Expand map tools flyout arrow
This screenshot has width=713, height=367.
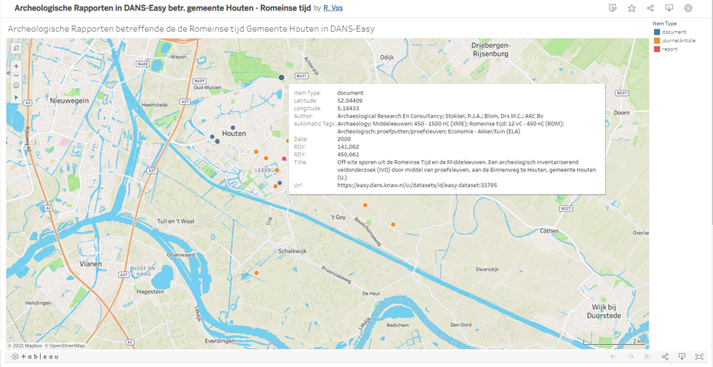coord(16,97)
